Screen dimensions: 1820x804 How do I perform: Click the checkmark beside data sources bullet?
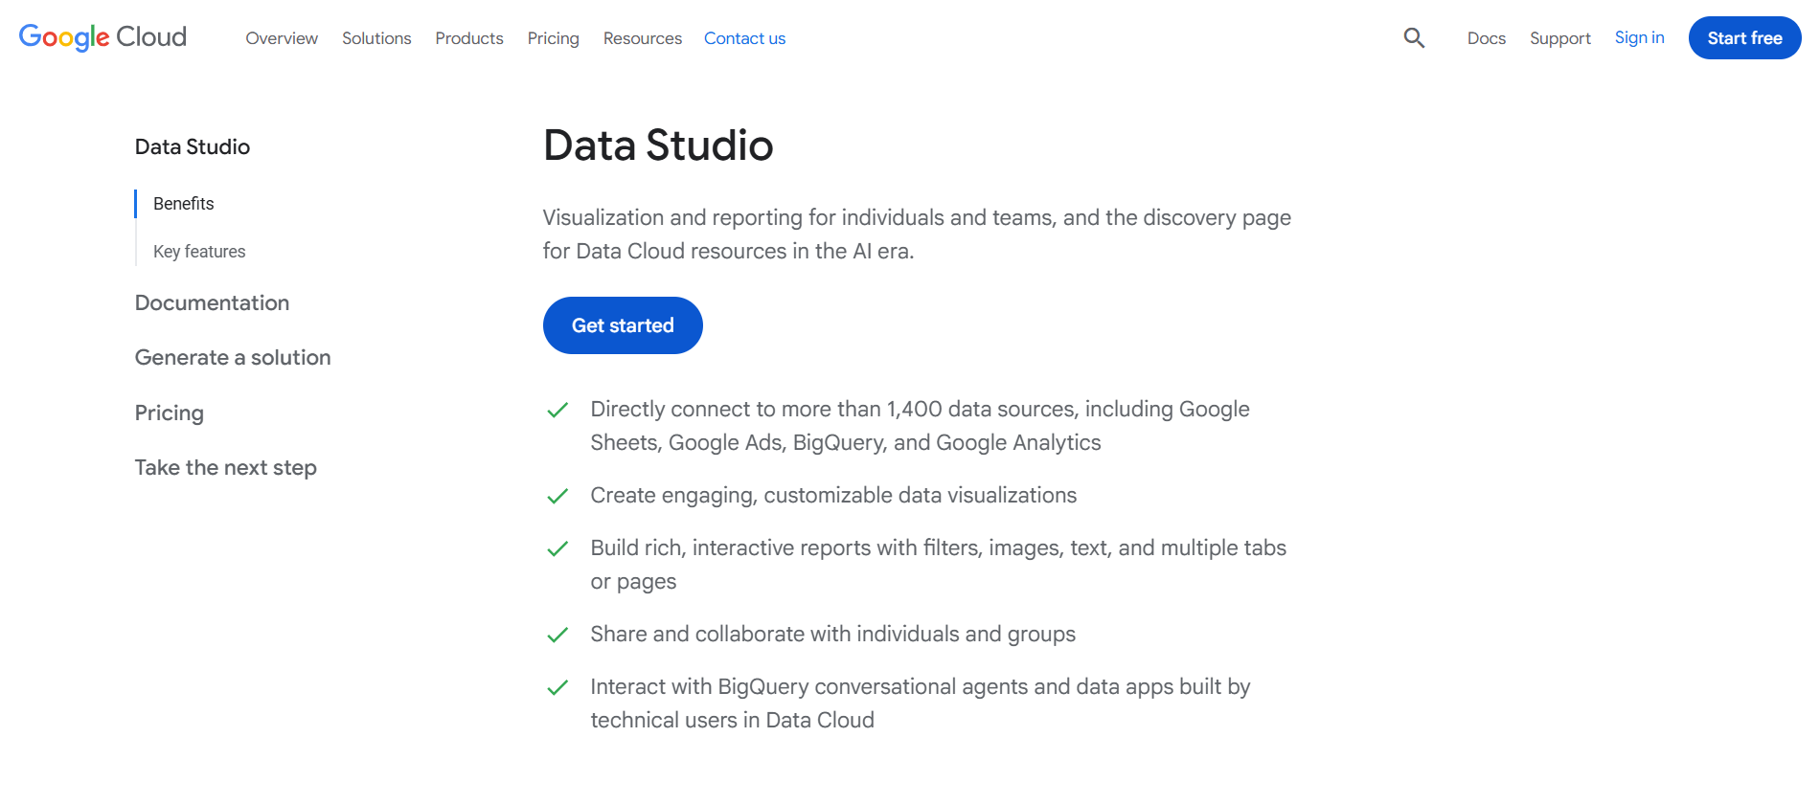pos(557,410)
